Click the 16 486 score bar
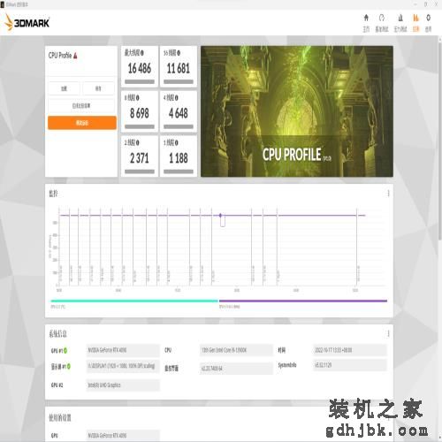This screenshot has width=442, height=442. click(x=140, y=82)
